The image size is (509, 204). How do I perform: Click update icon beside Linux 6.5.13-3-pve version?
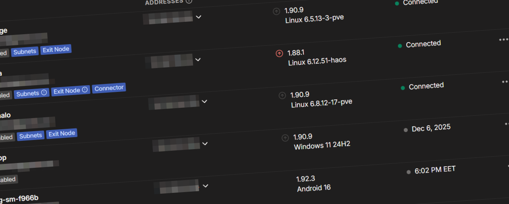tap(276, 12)
